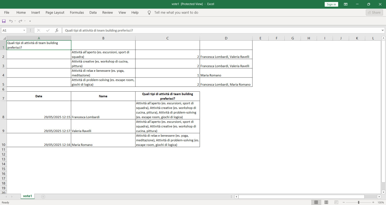386x205 pixels.
Task: Expand the Name Box dropdown
Action: click(24, 30)
